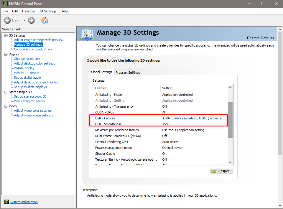Switch to the Program Settings tab

pyautogui.click(x=128, y=73)
